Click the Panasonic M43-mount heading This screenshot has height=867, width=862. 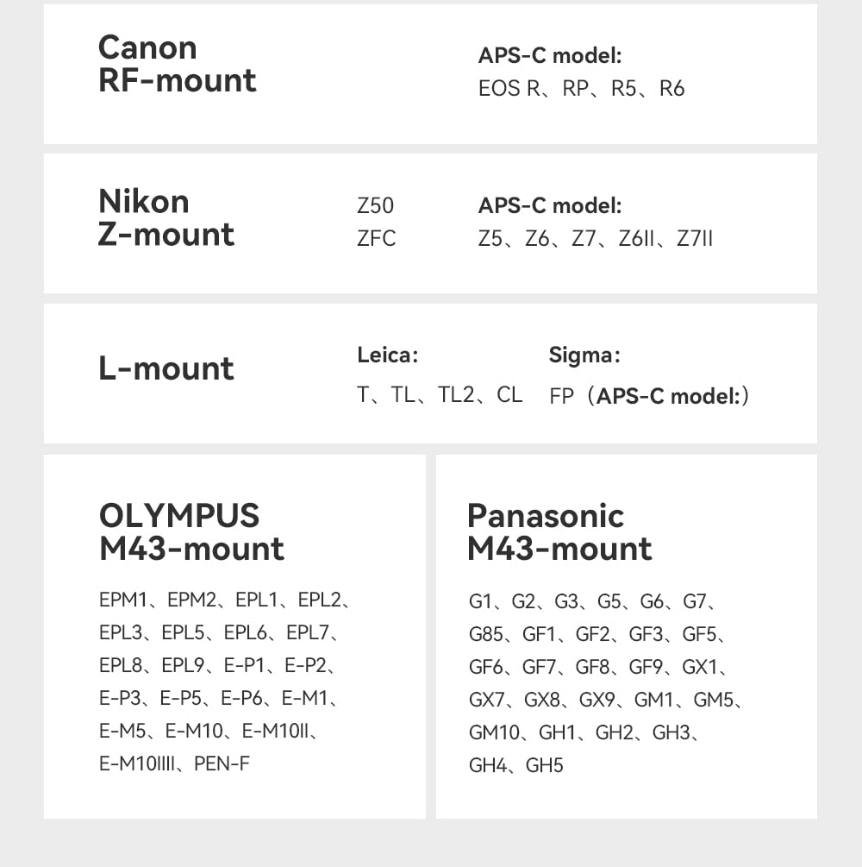(559, 531)
